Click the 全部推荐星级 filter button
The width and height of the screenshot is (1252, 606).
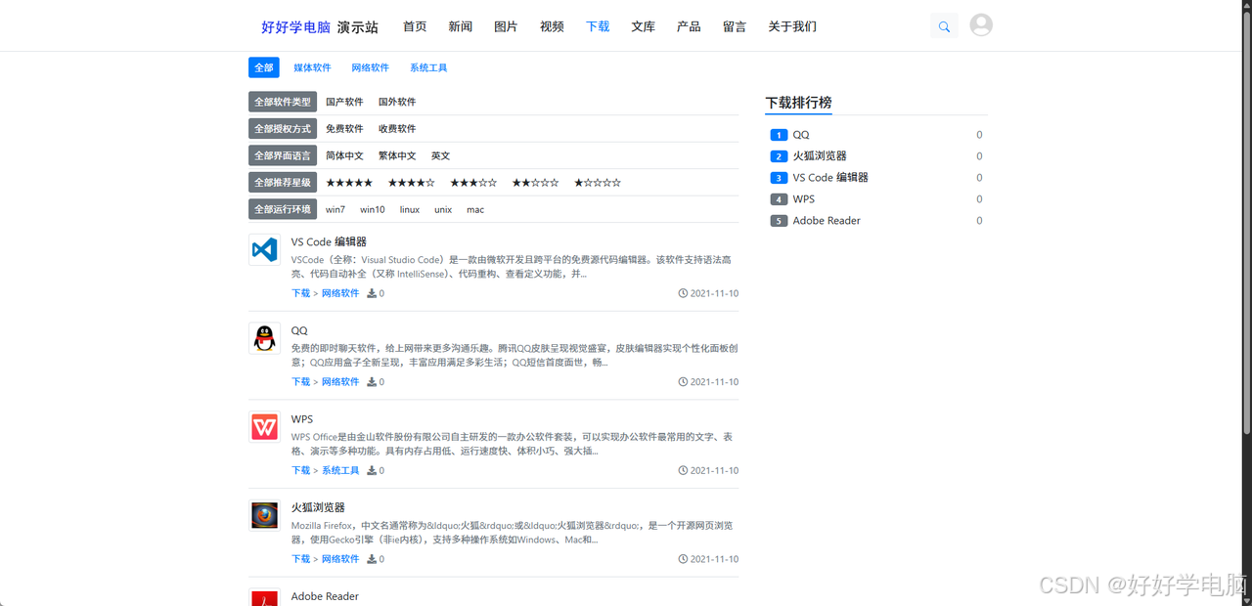pyautogui.click(x=283, y=182)
